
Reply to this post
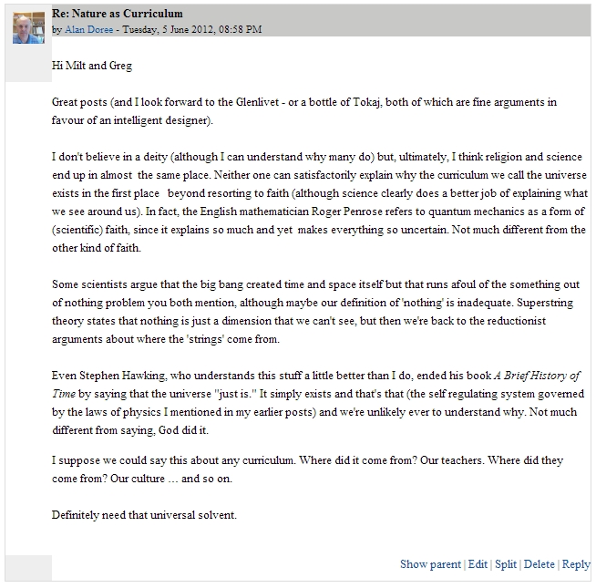(576, 564)
